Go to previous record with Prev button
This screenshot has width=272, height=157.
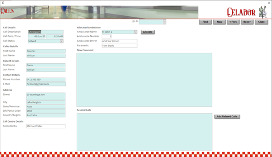[x=233, y=22]
